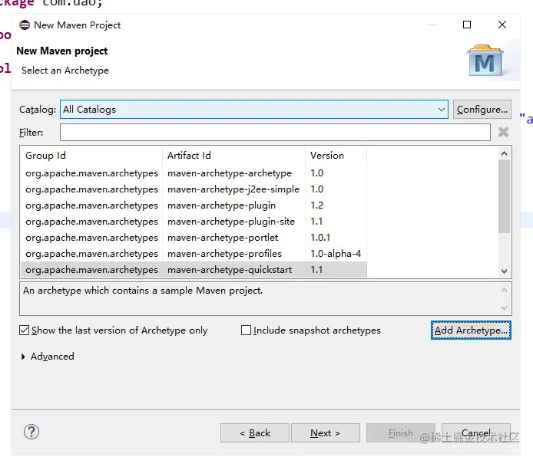Go to previous page with Back button

click(255, 433)
